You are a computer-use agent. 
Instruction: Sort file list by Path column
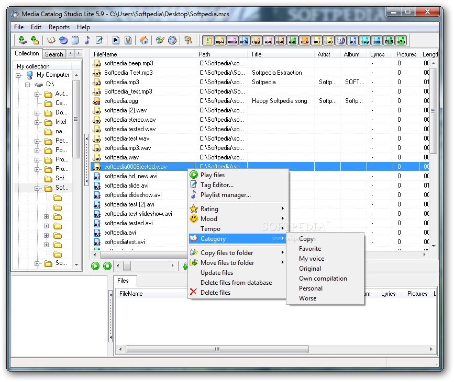221,54
